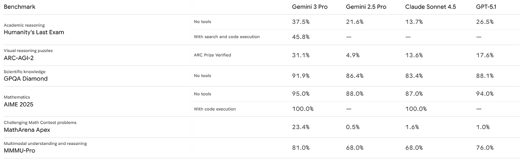Select the MMMU-Pro benchmark name
Viewport: 524px width, 160px height.
[x=20, y=151]
